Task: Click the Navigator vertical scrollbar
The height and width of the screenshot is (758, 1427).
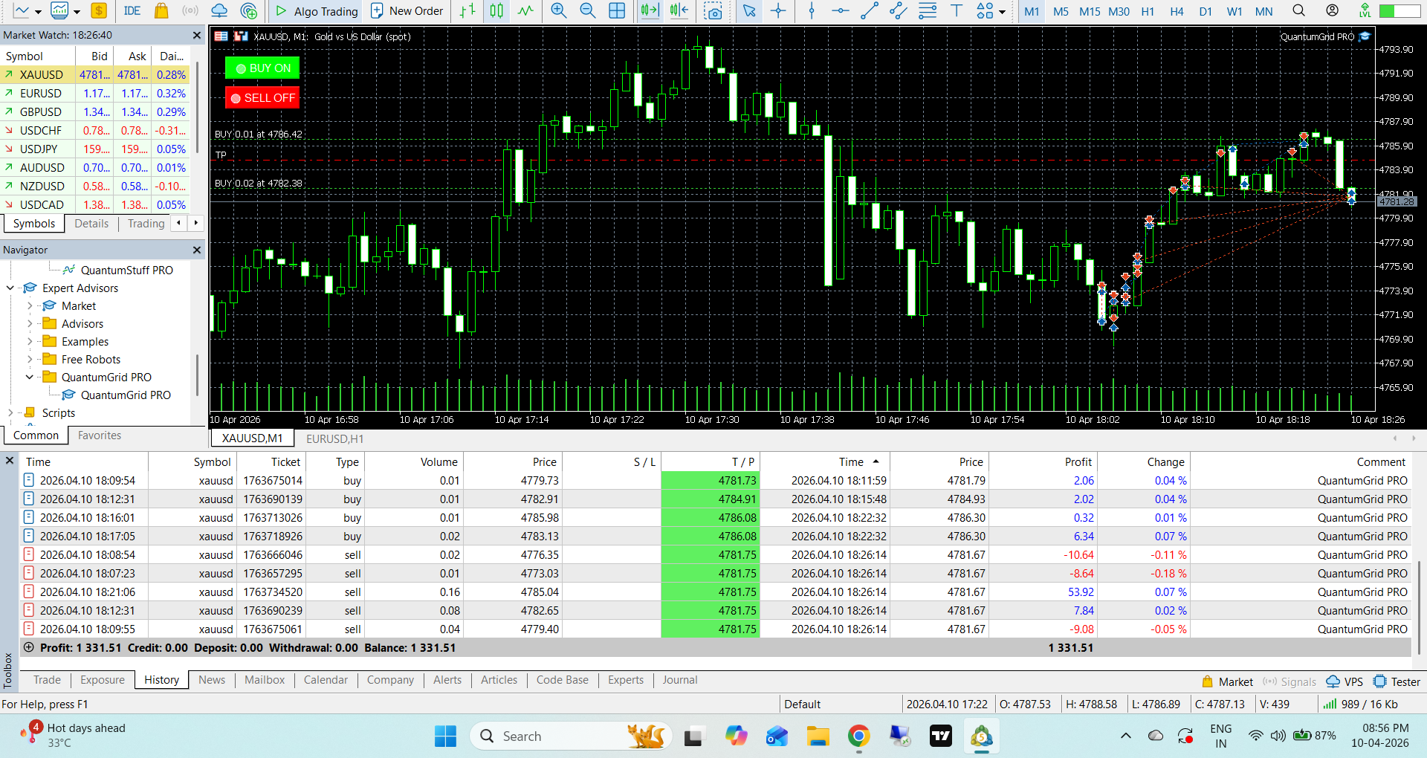Action: coord(197,375)
